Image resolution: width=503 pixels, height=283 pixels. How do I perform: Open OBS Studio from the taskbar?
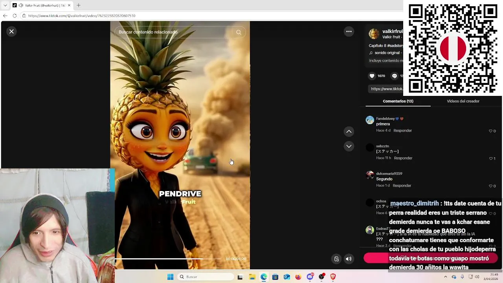click(321, 277)
